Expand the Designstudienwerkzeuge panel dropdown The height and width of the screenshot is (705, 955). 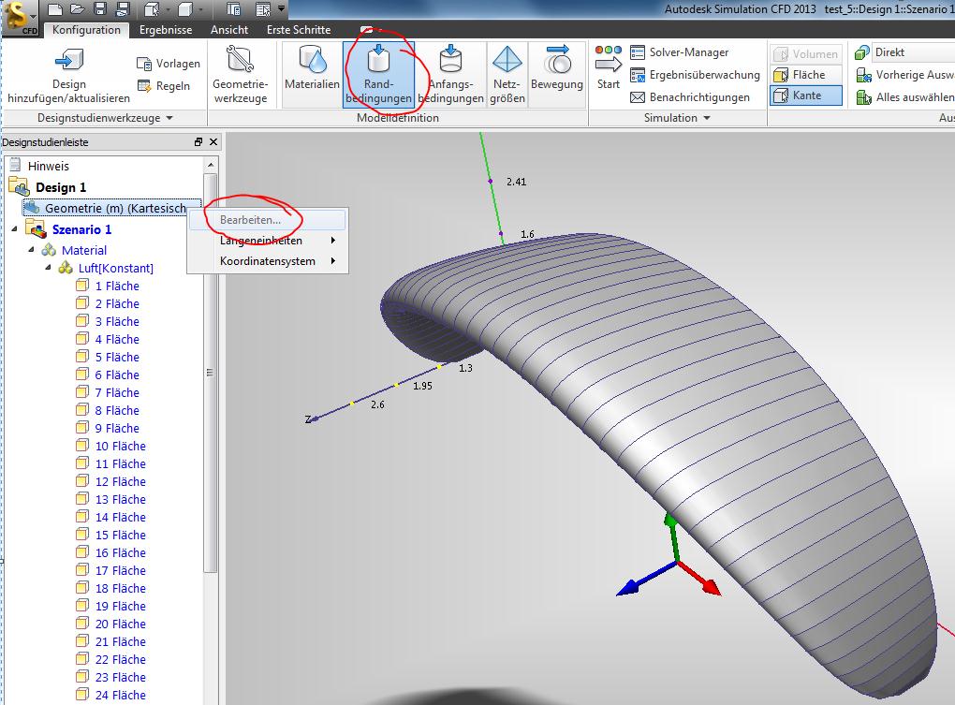pyautogui.click(x=169, y=118)
